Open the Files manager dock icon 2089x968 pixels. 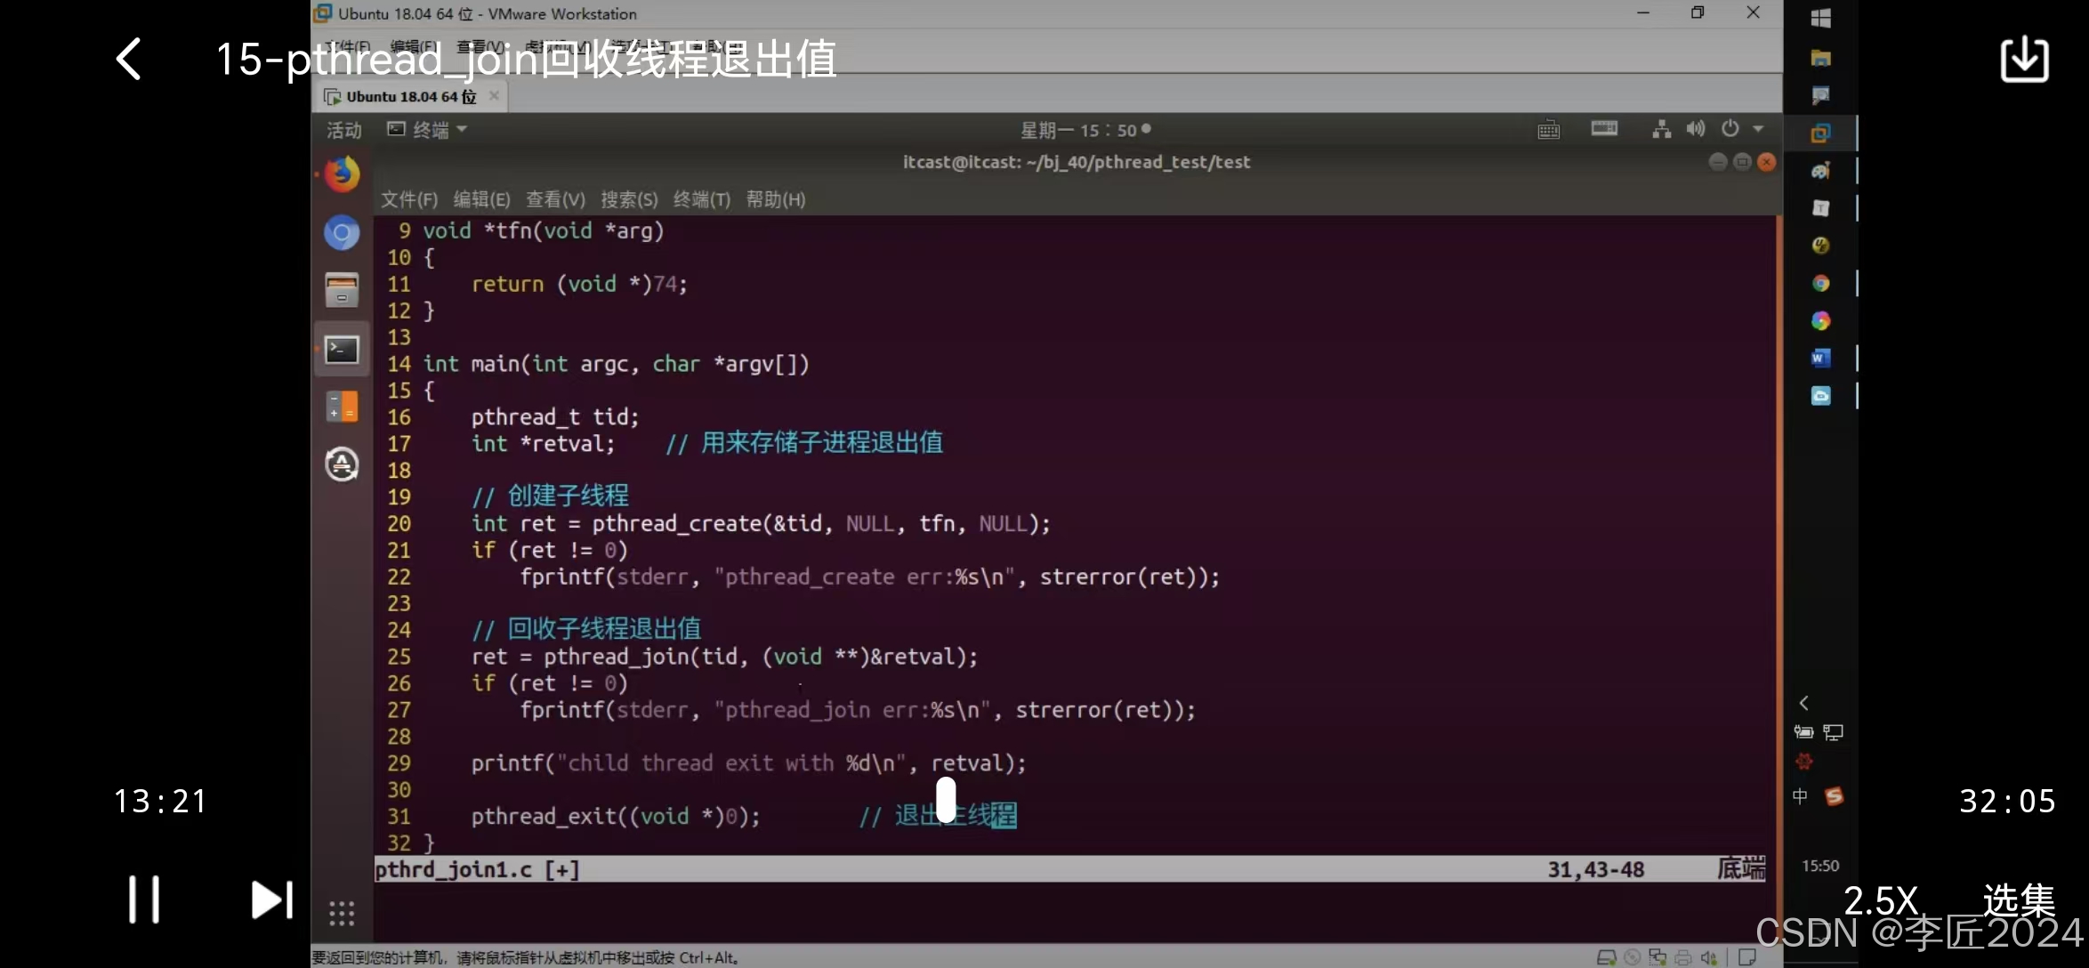[x=342, y=290]
